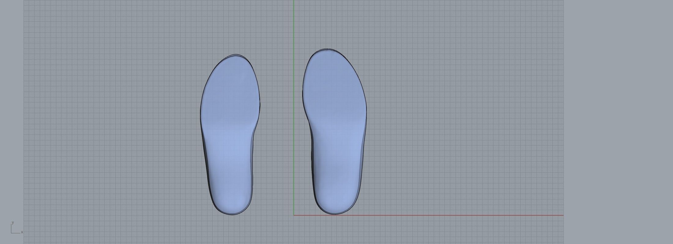
Task: Pick the heel end of right insole
Action: pos(334,214)
